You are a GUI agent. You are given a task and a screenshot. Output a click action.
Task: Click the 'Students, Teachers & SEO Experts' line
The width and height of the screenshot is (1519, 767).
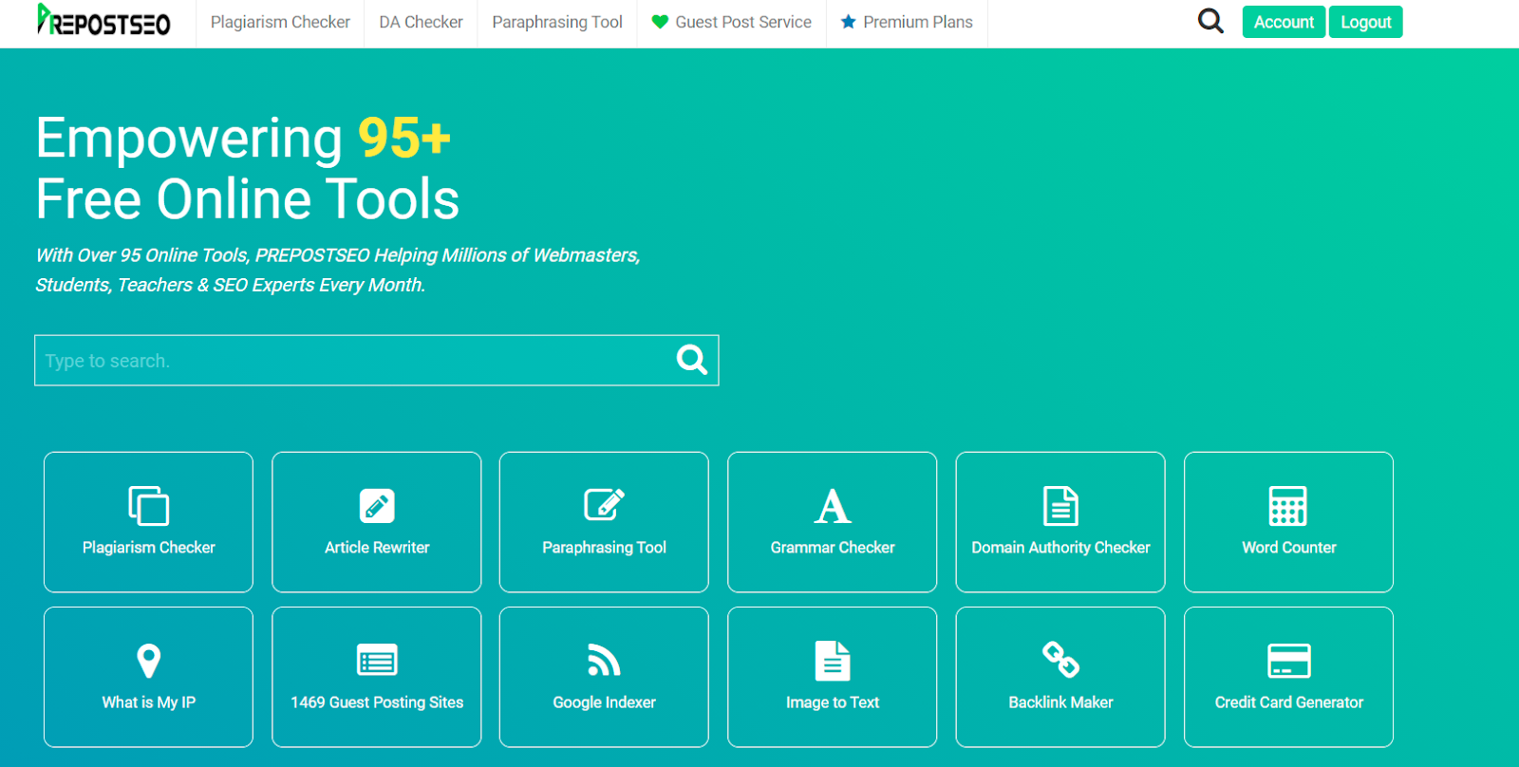point(231,285)
